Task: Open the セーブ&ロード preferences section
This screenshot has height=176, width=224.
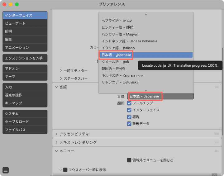Action: [25, 122]
